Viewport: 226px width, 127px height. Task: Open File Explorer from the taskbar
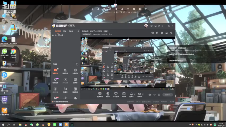20,124
